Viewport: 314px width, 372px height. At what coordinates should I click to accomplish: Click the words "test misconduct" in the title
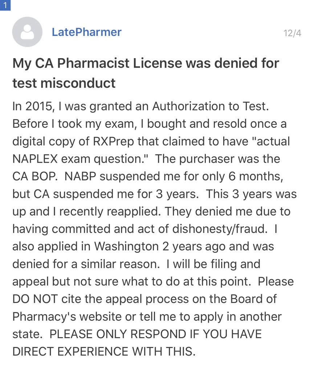(64, 83)
